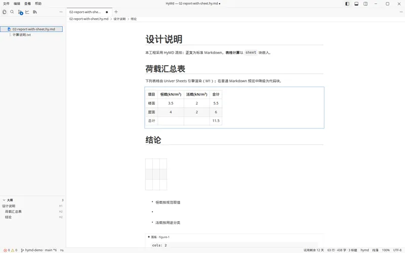This screenshot has height=253, width=405.
Task: Click the 活载(kN/m²) column header
Action: click(196, 95)
